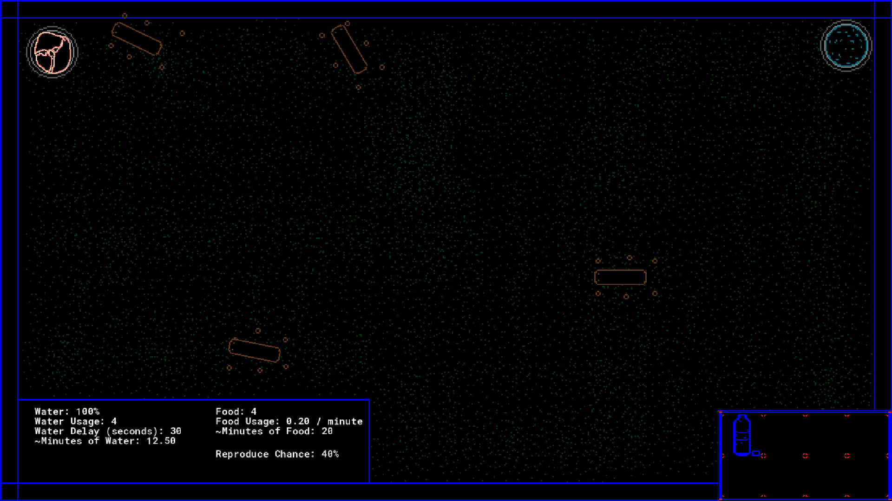Click the ~Minutes of Water: 12.50 line

tap(105, 441)
